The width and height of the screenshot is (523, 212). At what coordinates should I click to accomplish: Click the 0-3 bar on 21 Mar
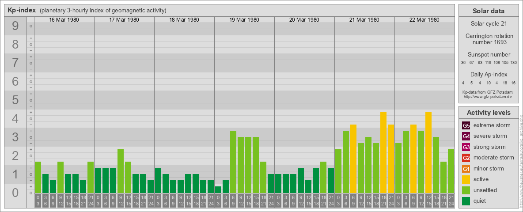click(338, 171)
